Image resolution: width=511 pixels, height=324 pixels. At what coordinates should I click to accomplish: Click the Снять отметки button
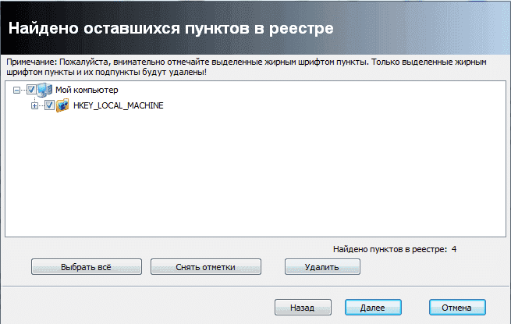206,267
